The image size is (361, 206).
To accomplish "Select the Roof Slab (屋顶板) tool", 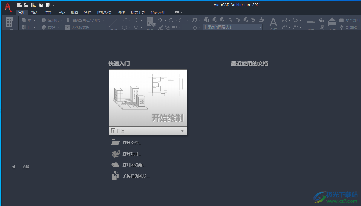I will point(50,20).
